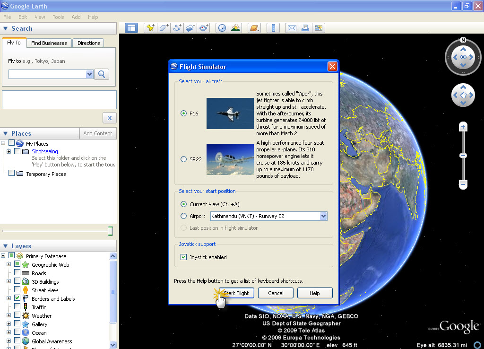This screenshot has width=484, height=349.
Task: Toggle the sidebar panel toolbar icon
Action: click(x=131, y=28)
